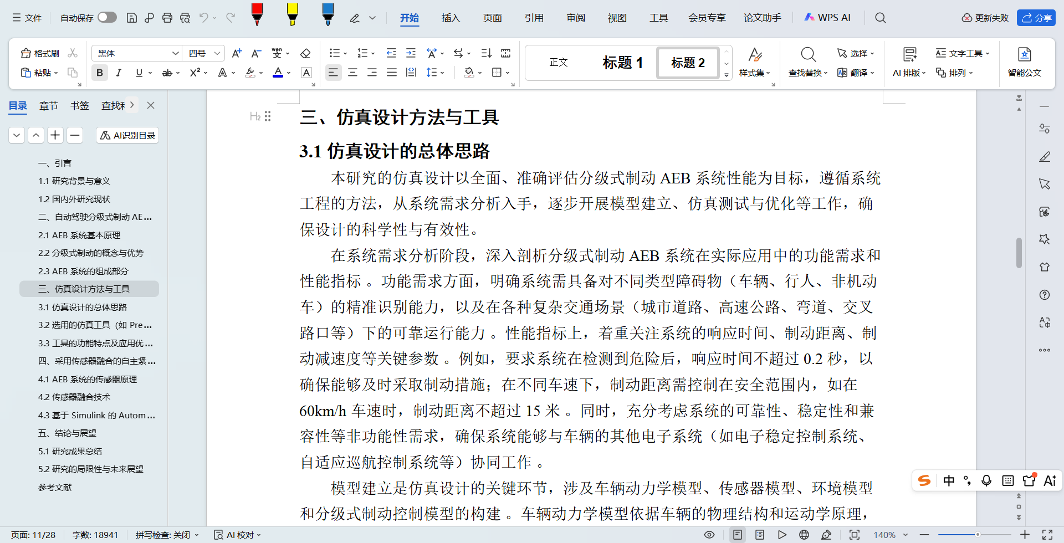Toggle Underline formatting
Viewport: 1064px width, 543px height.
139,73
